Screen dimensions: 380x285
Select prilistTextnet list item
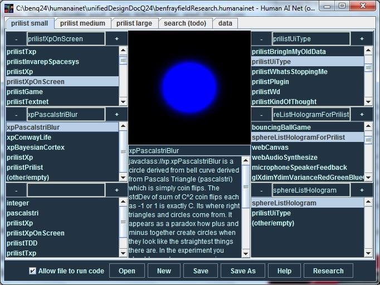click(62, 102)
